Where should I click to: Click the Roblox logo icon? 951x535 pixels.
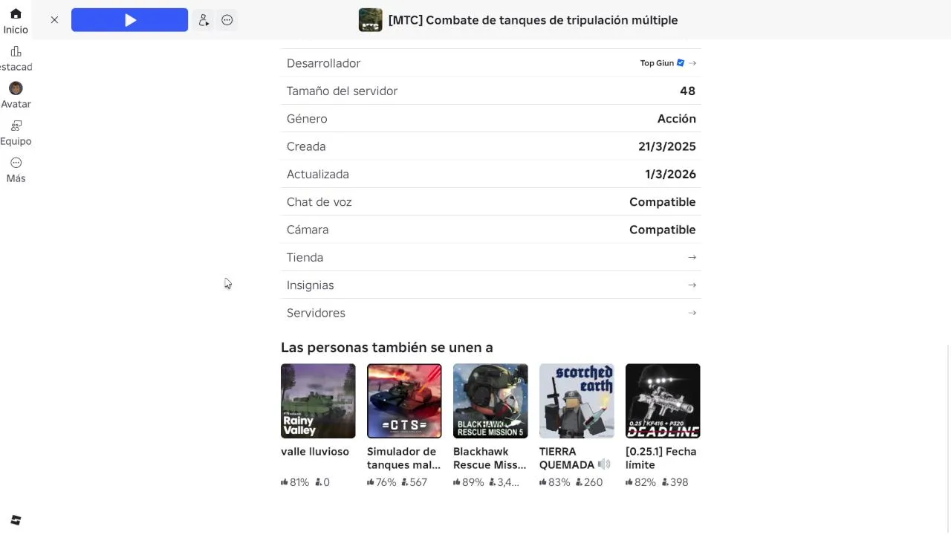(16, 520)
